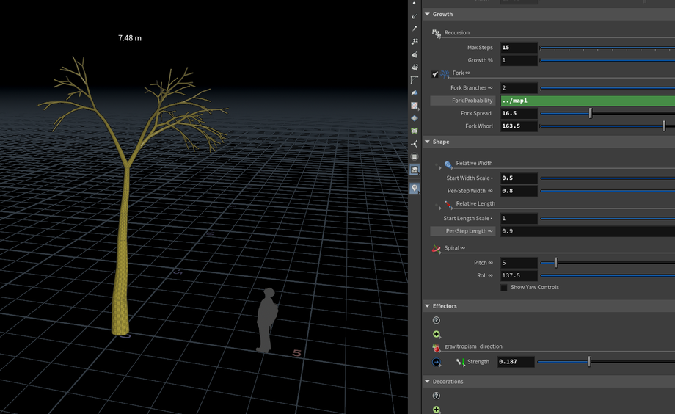
Task: Click the Fork Spread slider handle
Action: coord(591,114)
